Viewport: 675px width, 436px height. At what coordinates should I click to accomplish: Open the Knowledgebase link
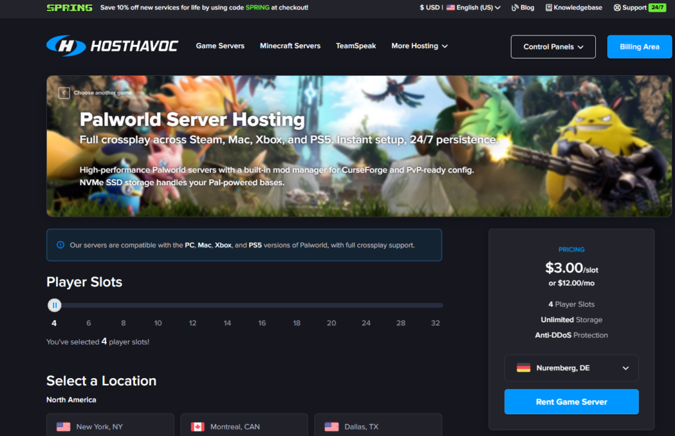click(574, 7)
